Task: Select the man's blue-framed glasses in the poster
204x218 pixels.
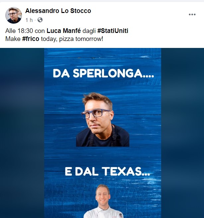Action: click(95, 113)
